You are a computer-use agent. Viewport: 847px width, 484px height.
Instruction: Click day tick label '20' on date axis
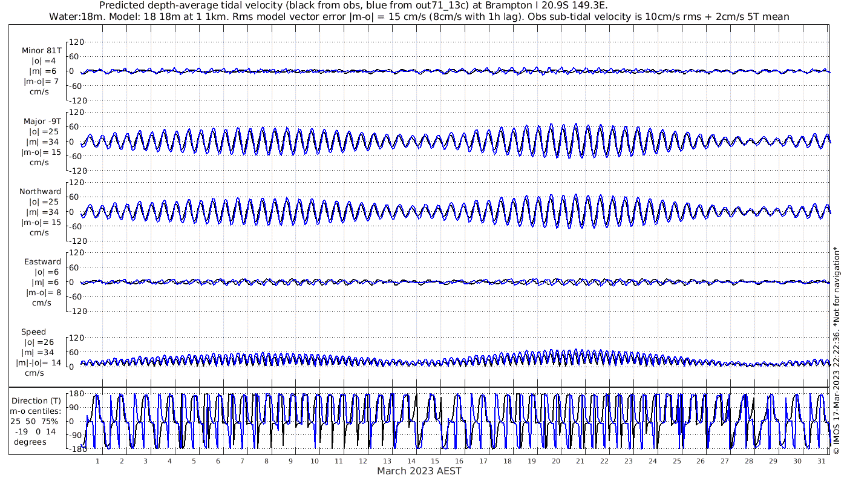[x=556, y=461]
